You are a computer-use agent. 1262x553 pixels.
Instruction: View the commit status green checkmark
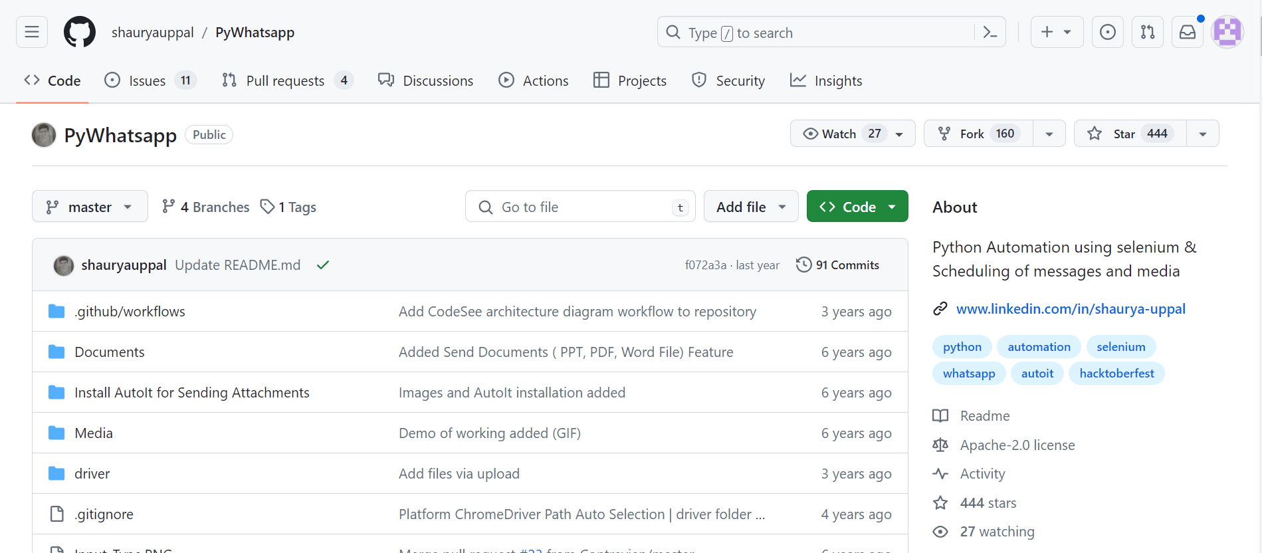click(323, 265)
